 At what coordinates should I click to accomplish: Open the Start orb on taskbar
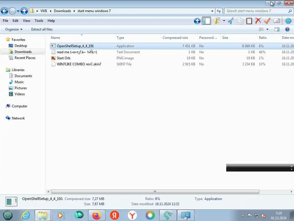click(x=7, y=215)
